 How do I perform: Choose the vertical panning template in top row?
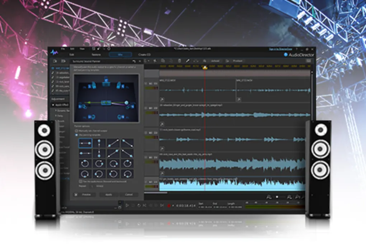coord(99,143)
